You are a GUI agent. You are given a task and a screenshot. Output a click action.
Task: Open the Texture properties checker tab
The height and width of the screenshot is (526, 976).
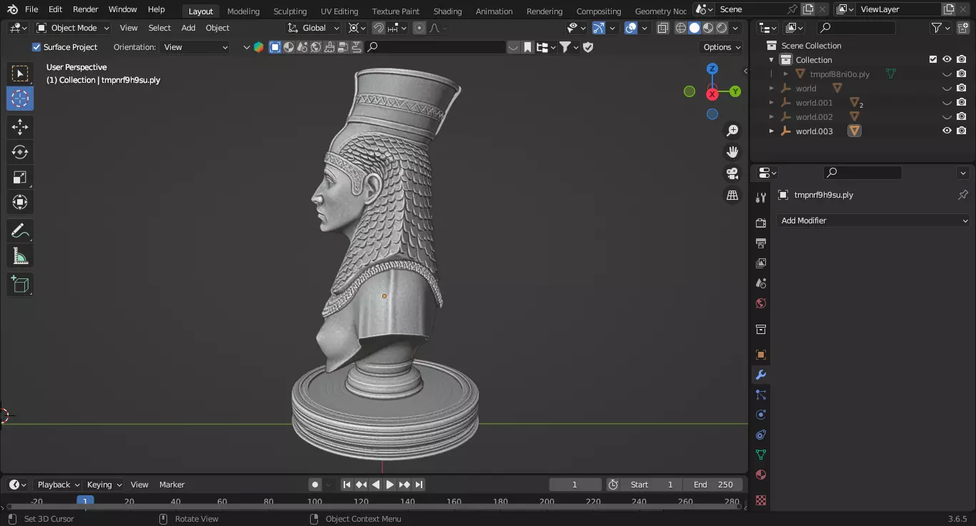click(761, 500)
